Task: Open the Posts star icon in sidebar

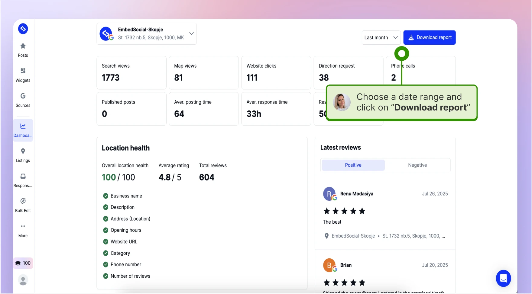Action: click(23, 46)
